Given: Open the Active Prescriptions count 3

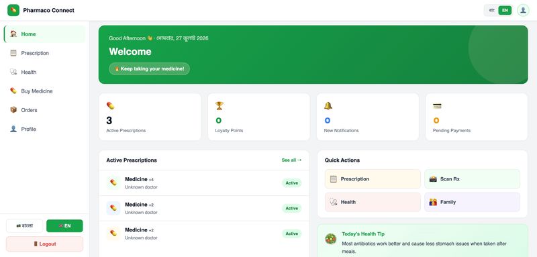Looking at the screenshot, I should [109, 121].
